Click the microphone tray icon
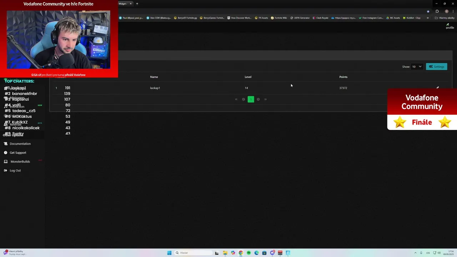Viewport: 457px width, 257px height. [x=421, y=253]
